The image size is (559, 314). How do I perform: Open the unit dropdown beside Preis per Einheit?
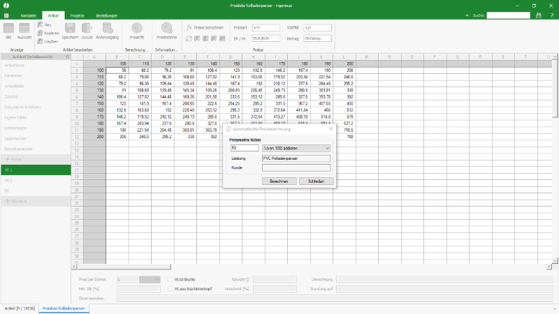click(x=150, y=280)
